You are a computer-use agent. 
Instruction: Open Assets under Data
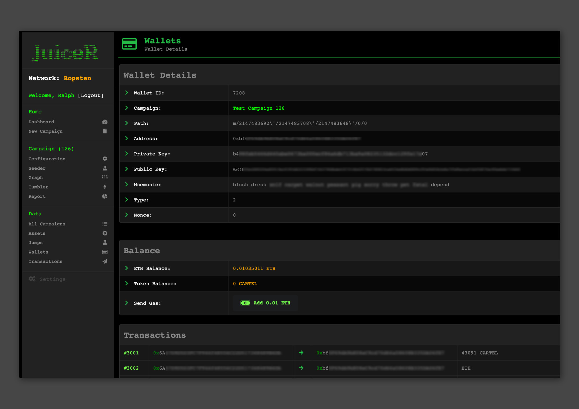(x=37, y=233)
